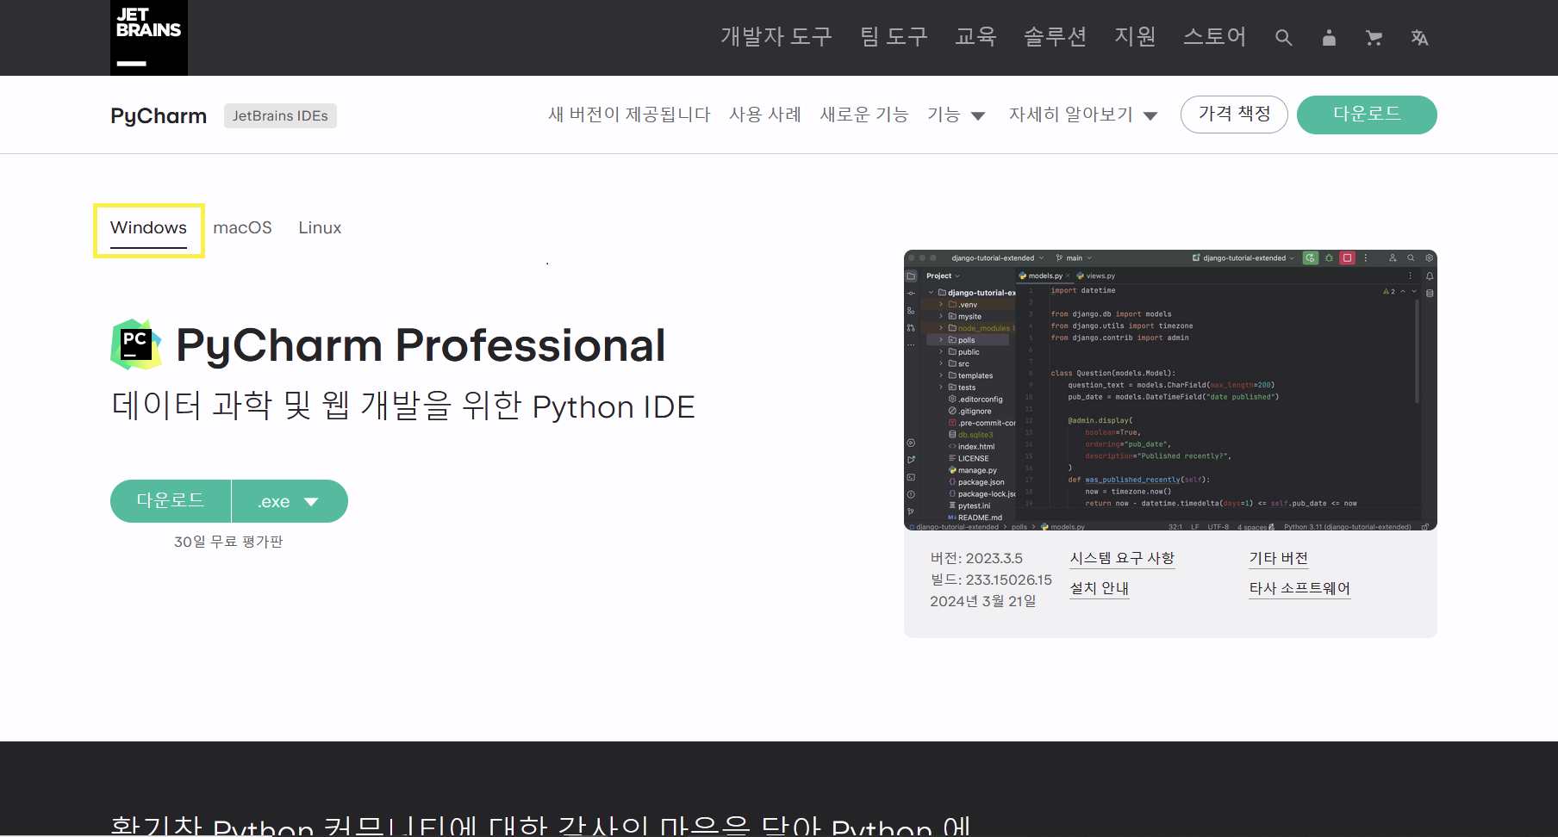The height and width of the screenshot is (837, 1558).
Task: Click the header 다운로드 button
Action: pyautogui.click(x=1367, y=115)
